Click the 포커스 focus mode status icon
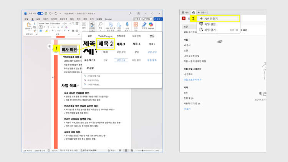This screenshot has width=288, height=162. tap(112, 150)
